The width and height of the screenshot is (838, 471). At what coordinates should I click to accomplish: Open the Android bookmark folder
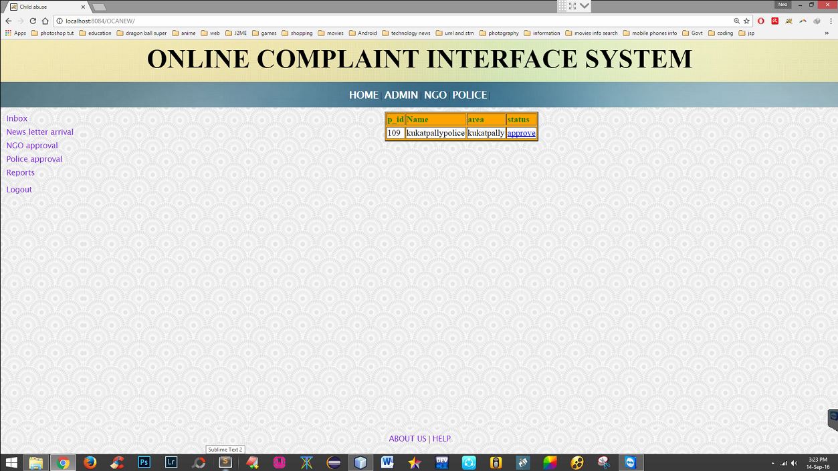[362, 33]
